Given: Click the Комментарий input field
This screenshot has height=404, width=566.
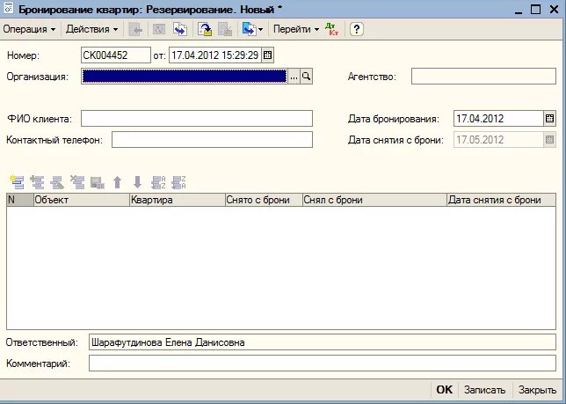Looking at the screenshot, I should 323,364.
